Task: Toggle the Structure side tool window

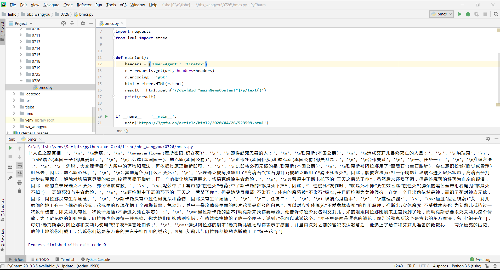Action: point(2,210)
